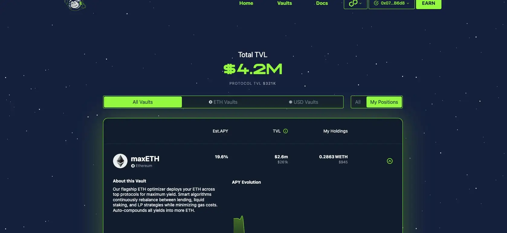The width and height of the screenshot is (507, 233).
Task: Go to the Home page
Action: tap(246, 3)
